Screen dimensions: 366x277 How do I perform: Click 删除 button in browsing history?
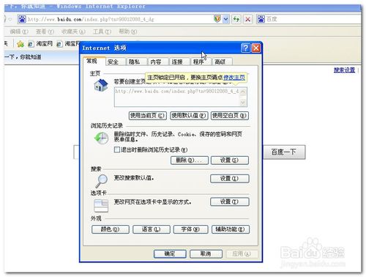(x=190, y=160)
